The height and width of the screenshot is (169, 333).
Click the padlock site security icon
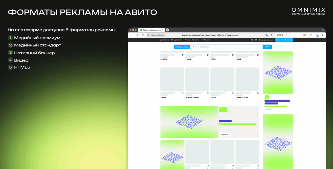coord(148,35)
